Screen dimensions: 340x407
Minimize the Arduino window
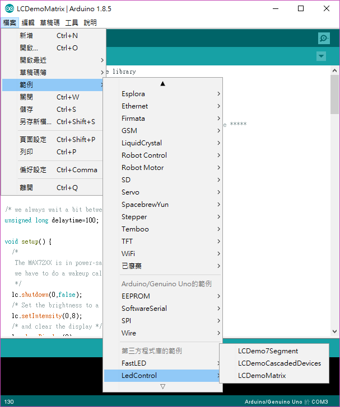click(276, 8)
